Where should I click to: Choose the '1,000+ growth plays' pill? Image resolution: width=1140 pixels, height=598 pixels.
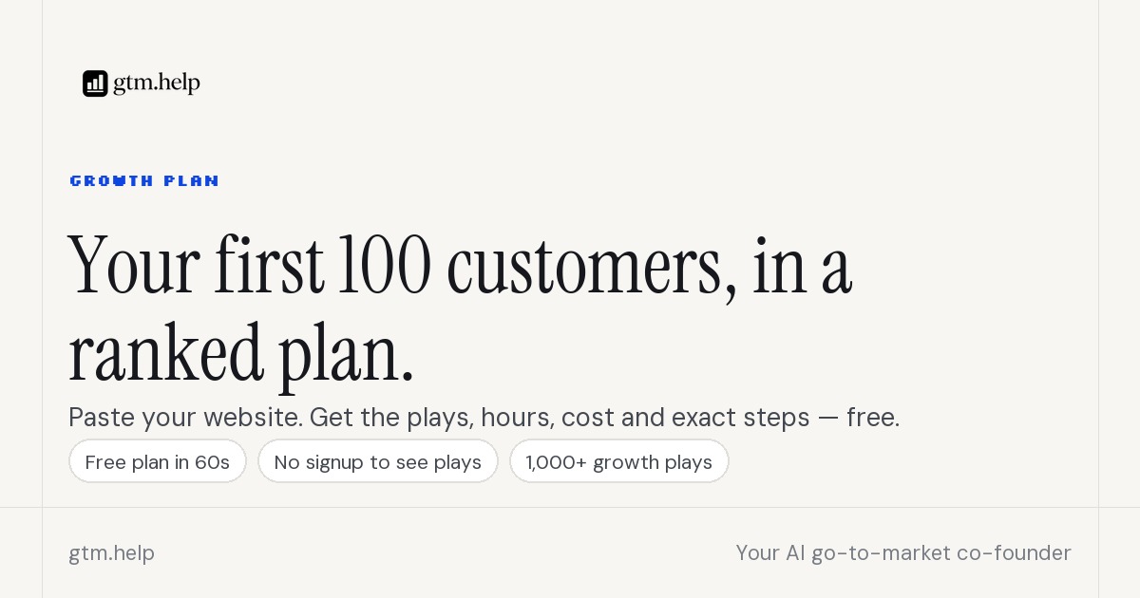(x=619, y=461)
